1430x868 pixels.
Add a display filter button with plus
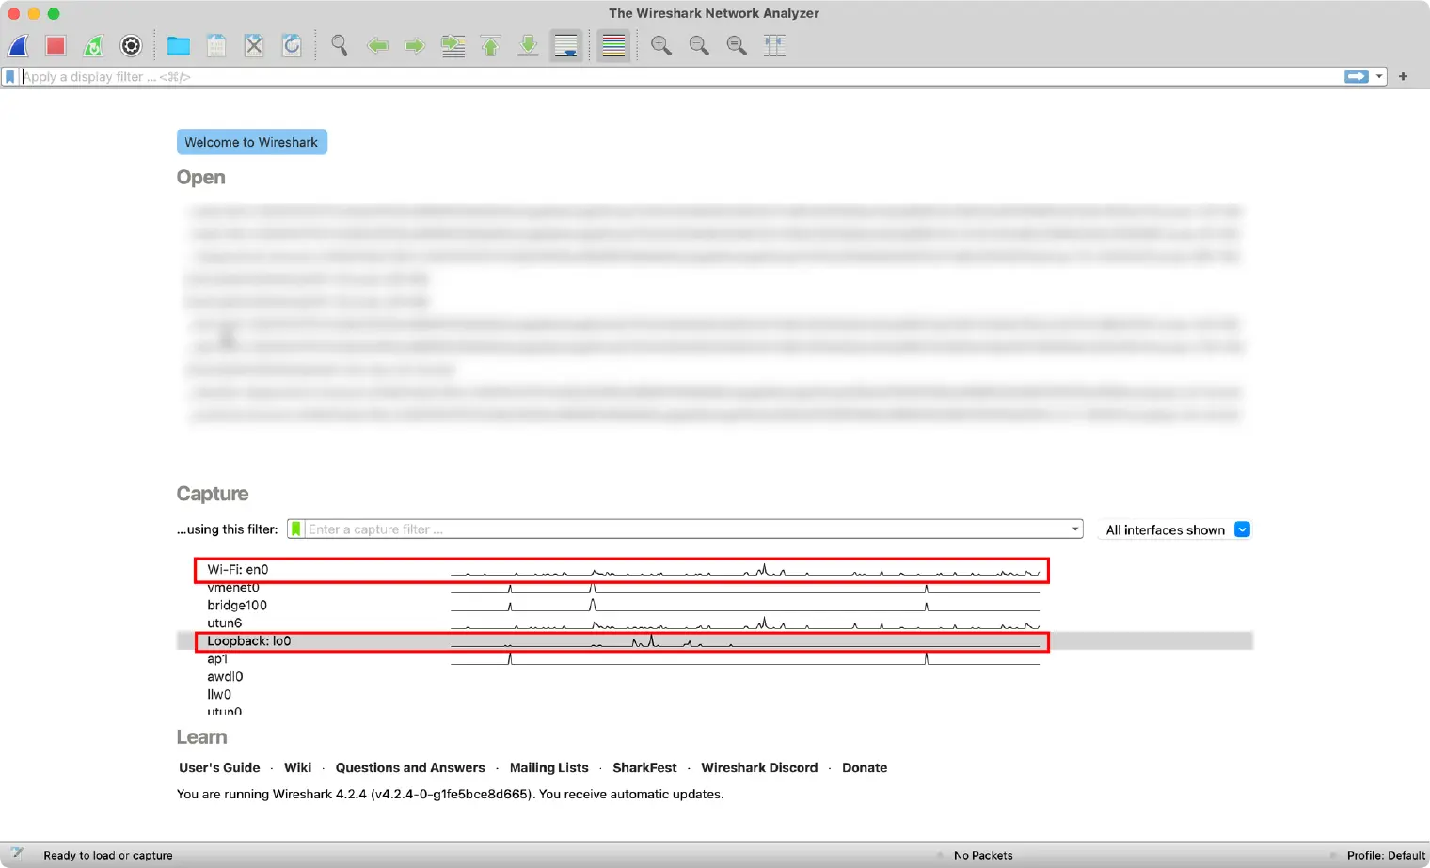(x=1403, y=76)
